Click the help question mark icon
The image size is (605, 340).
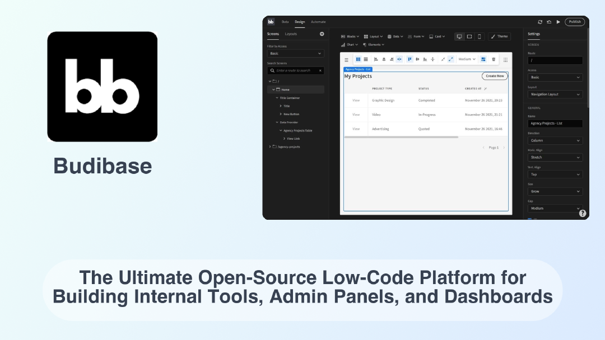click(x=583, y=213)
